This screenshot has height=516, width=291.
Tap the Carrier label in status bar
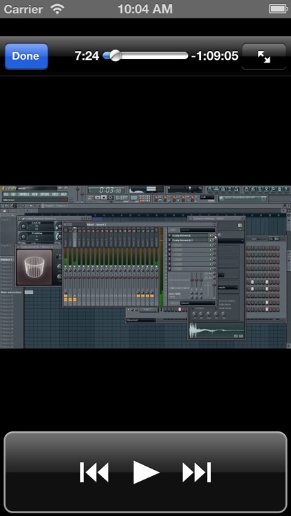click(x=24, y=9)
